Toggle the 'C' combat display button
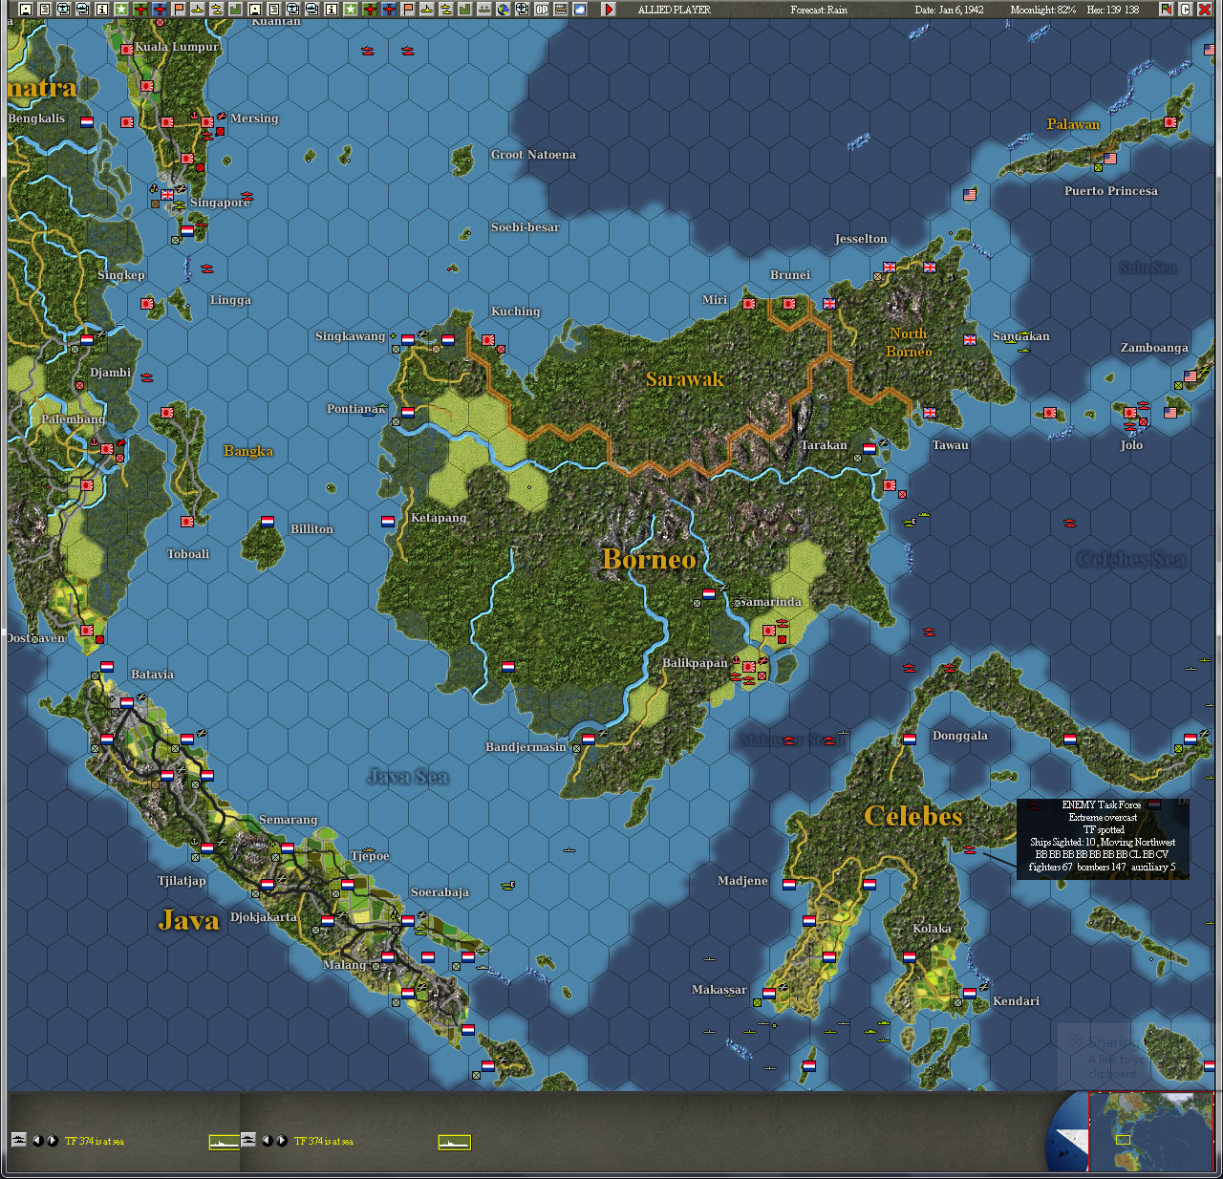 coord(1186,9)
